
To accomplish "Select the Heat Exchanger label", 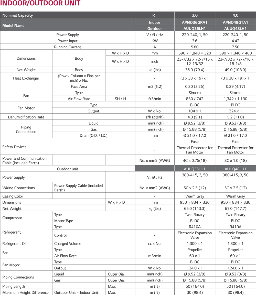I will click(26, 78).
